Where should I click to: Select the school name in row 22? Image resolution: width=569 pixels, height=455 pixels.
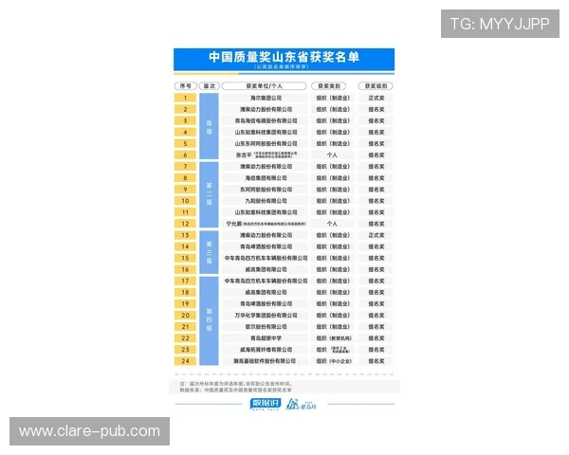266,338
